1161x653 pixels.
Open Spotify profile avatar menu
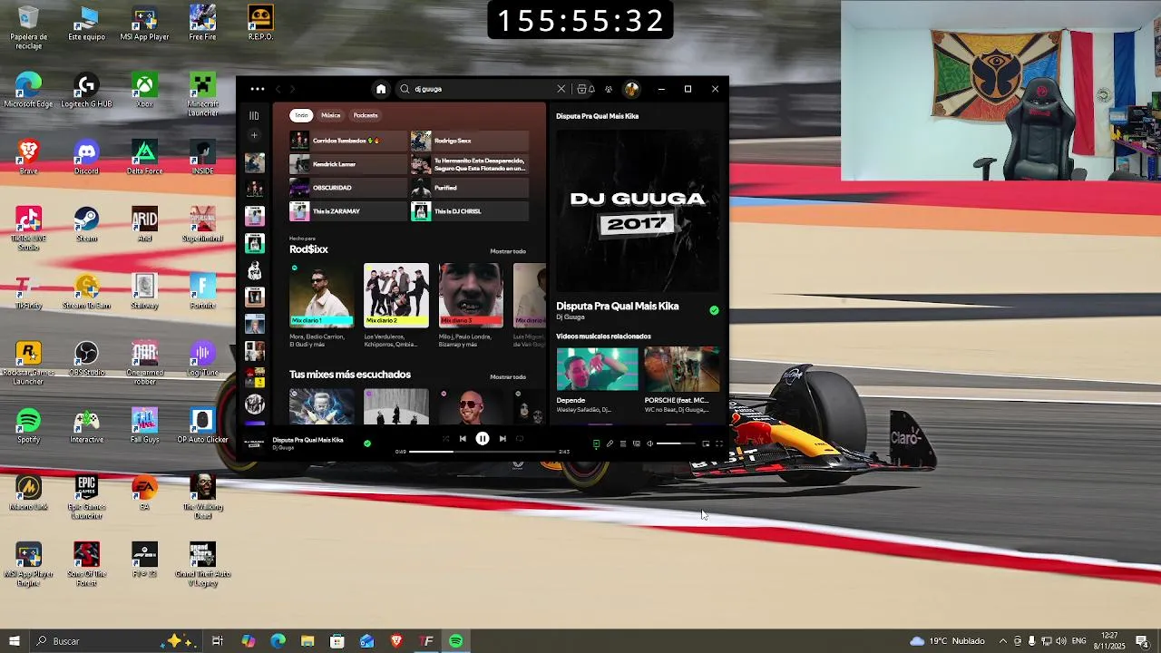(631, 89)
